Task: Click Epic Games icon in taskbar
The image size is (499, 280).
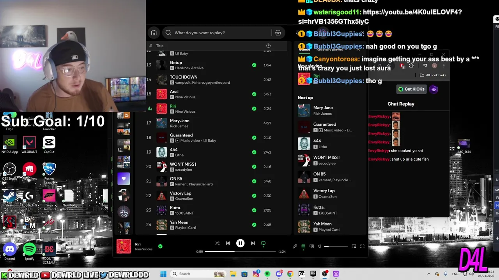Action: (313, 274)
